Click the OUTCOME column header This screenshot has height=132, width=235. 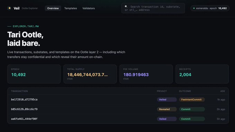185,91
